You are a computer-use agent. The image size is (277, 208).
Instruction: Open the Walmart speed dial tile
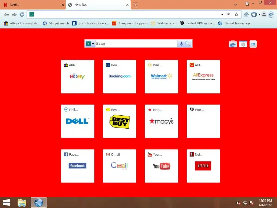point(161,77)
